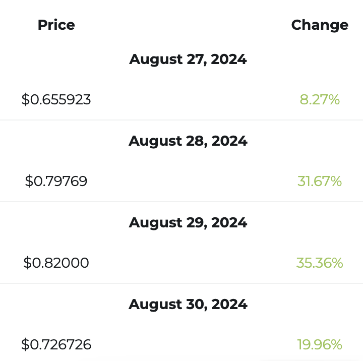Click the dollar sign before 0.655923

[x=26, y=99]
